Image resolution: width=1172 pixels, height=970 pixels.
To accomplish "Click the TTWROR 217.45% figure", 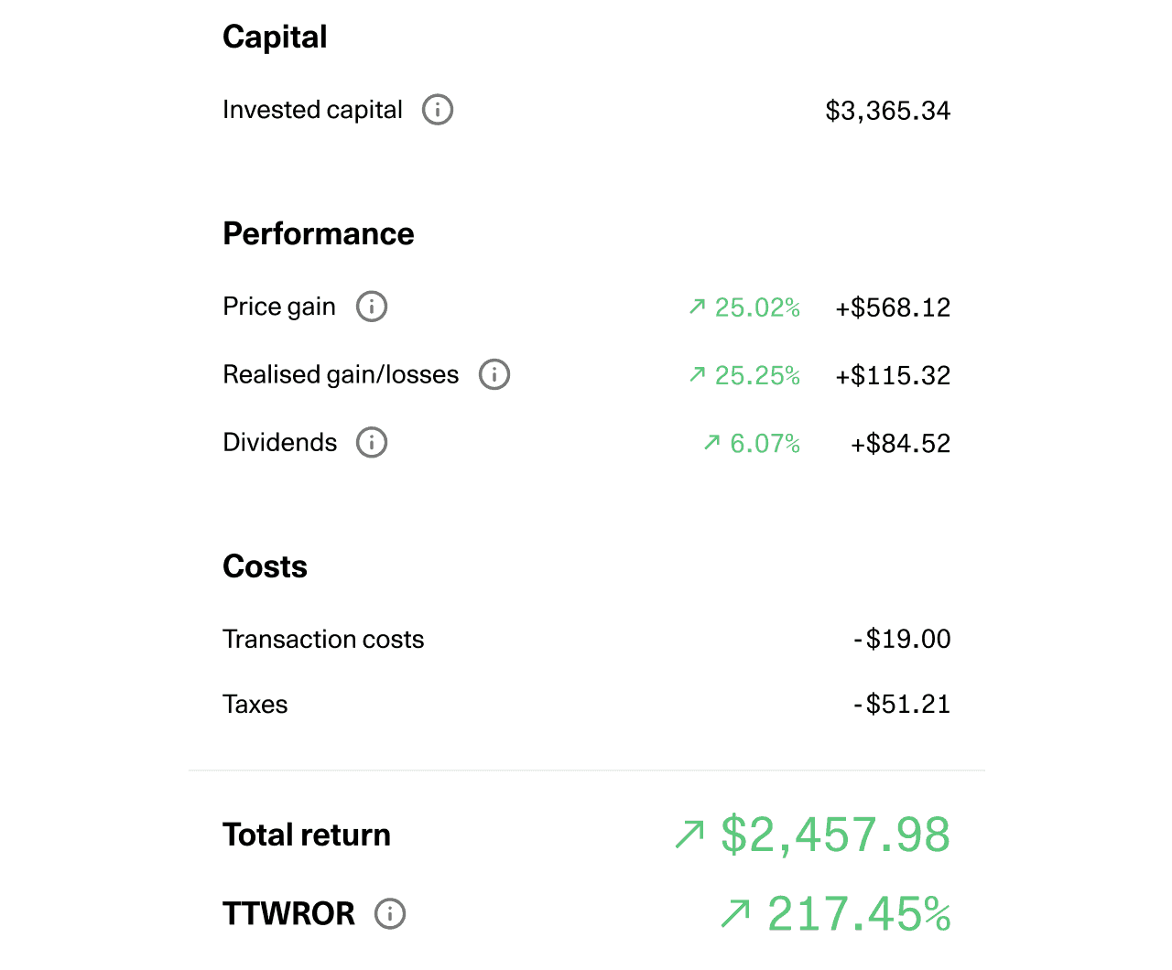I will point(859,914).
